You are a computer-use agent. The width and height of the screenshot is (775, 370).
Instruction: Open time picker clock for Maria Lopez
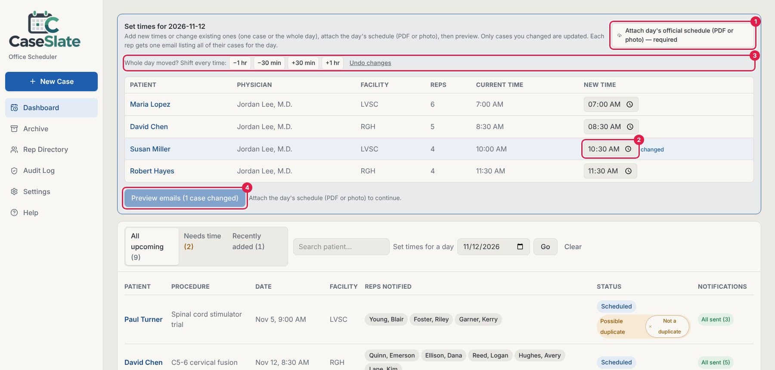(x=629, y=104)
